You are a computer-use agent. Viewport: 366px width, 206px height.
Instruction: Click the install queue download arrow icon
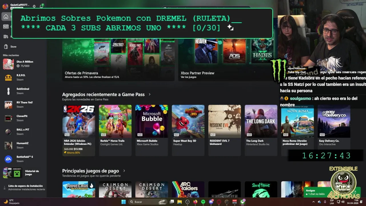pyautogui.click(x=5, y=188)
